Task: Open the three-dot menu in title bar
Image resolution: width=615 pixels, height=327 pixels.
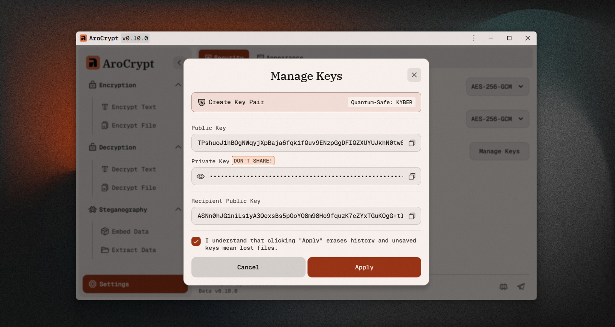Action: [474, 38]
